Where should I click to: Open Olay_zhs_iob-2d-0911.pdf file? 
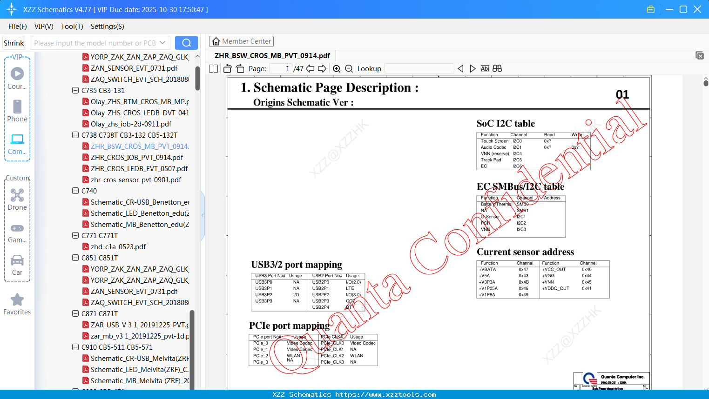[131, 124]
